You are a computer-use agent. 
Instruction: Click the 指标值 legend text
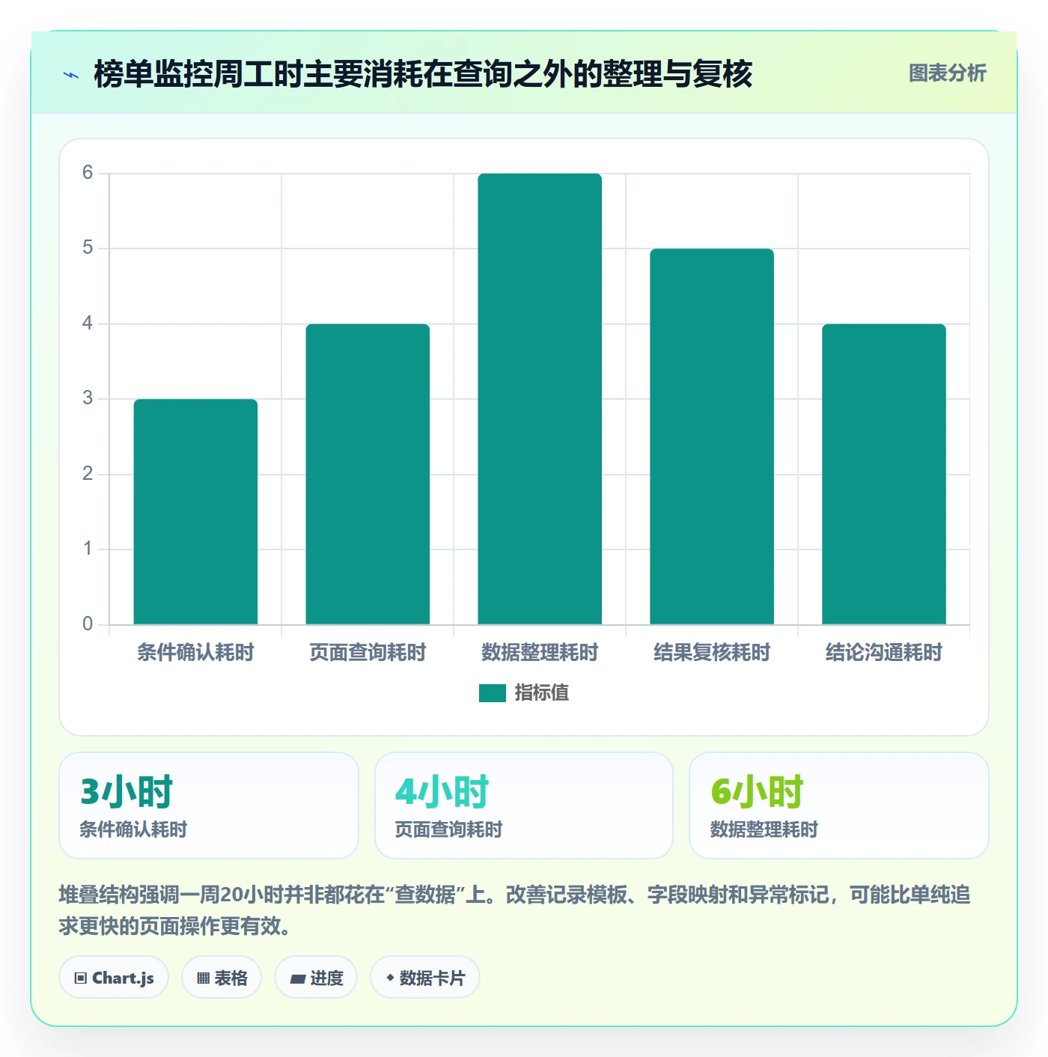point(541,693)
